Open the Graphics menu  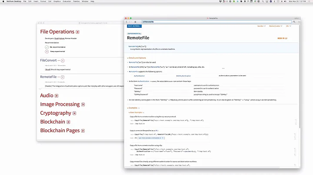click(57, 1)
